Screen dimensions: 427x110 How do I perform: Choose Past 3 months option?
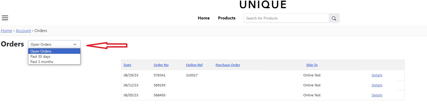tap(42, 62)
